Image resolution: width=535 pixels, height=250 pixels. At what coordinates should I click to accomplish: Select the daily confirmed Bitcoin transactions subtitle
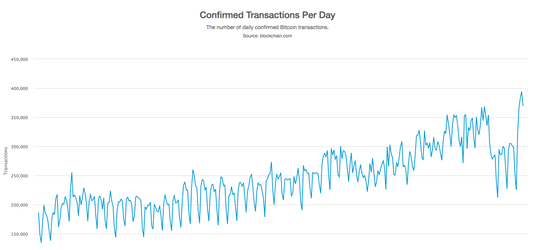point(267,27)
